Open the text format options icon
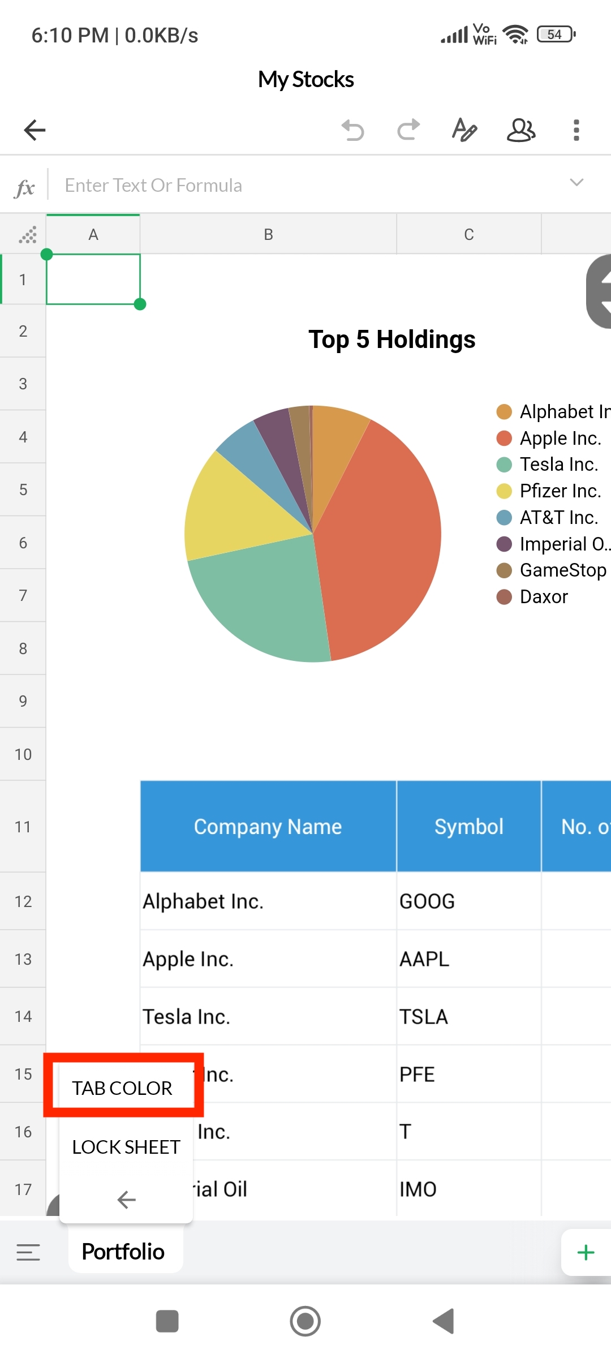611x1358 pixels. [x=464, y=130]
